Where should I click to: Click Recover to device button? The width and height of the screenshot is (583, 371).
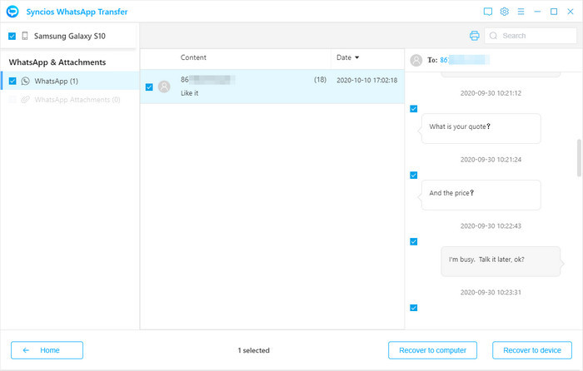pos(532,350)
